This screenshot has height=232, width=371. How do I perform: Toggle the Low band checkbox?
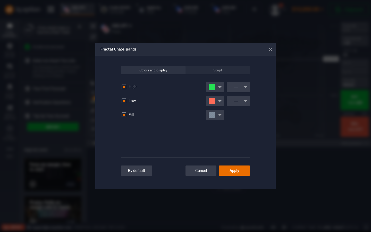coord(124,101)
